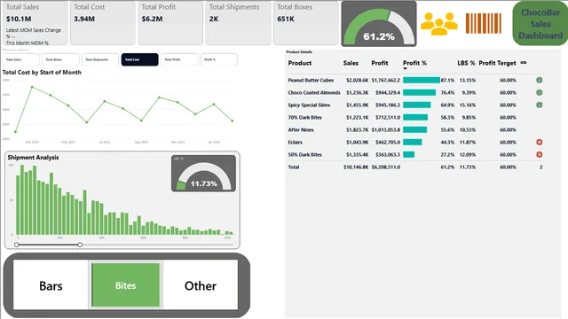The width and height of the screenshot is (568, 319).
Task: Select the highlighted Total Cost measure button
Action: [x=140, y=59]
